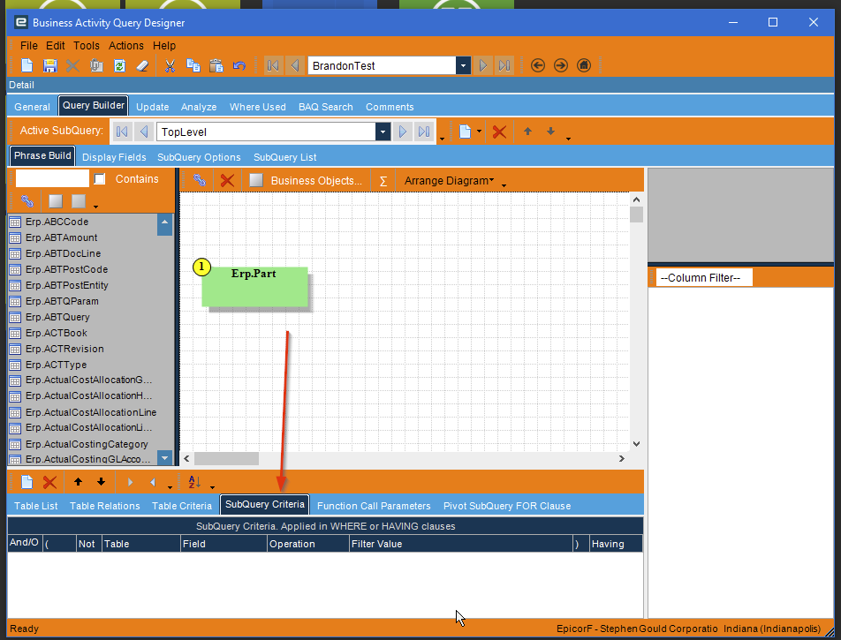Go to previous subquery beside TopLevel
The image size is (841, 640).
pyautogui.click(x=144, y=132)
